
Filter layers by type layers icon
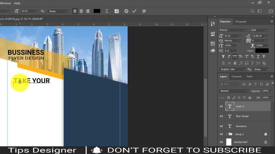[x=256, y=84]
